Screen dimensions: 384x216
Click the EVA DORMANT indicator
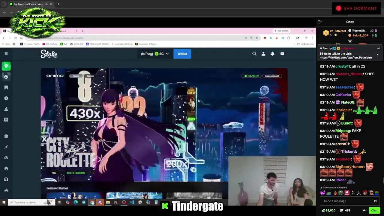[x=356, y=8]
